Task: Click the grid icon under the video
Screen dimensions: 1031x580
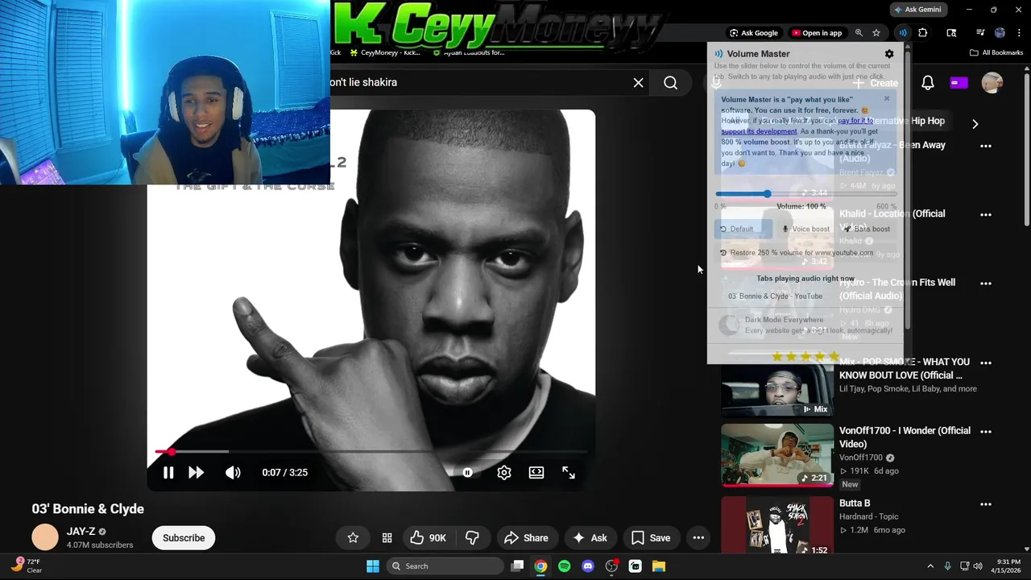Action: point(387,538)
